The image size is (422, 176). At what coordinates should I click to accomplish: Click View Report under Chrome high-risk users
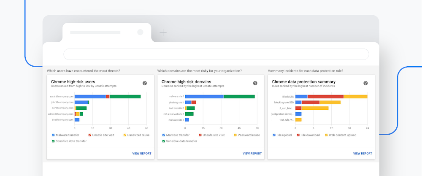coord(141,154)
